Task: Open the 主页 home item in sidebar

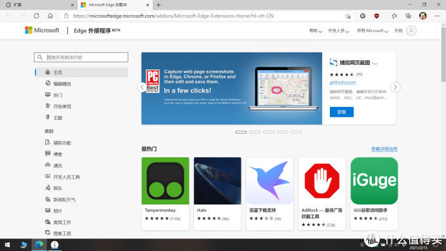Action: coord(81,72)
